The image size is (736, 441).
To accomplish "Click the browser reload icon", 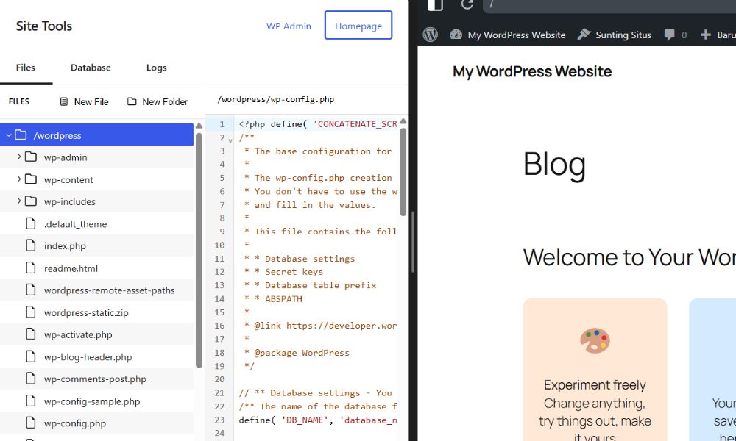I will [x=467, y=4].
